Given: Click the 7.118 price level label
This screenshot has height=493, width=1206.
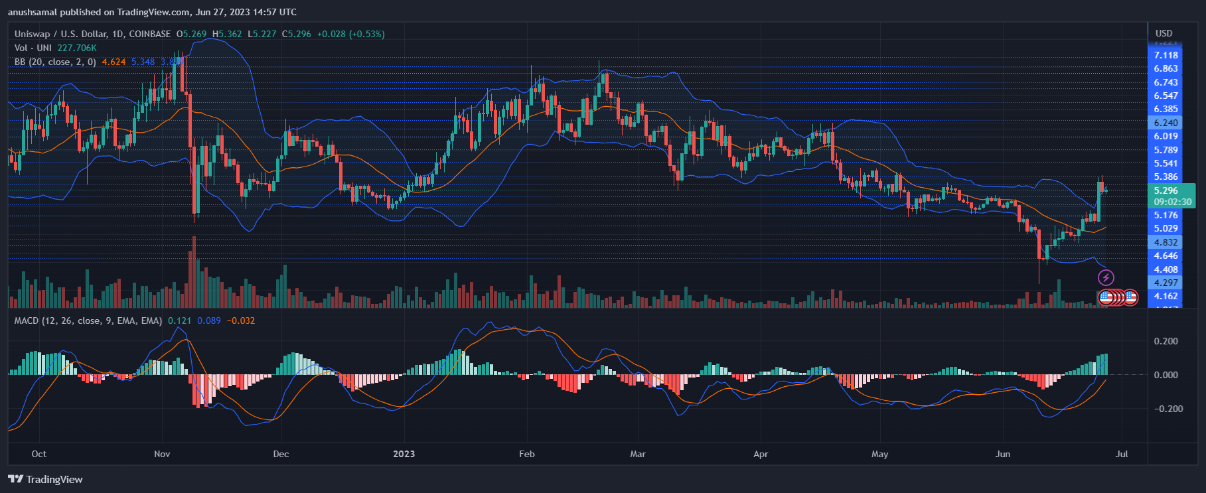Looking at the screenshot, I should point(1166,55).
